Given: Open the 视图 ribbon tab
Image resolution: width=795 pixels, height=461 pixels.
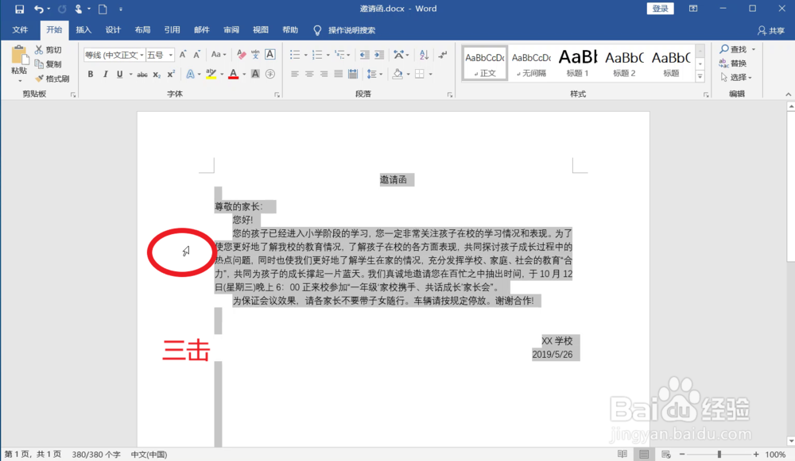Looking at the screenshot, I should 261,29.
